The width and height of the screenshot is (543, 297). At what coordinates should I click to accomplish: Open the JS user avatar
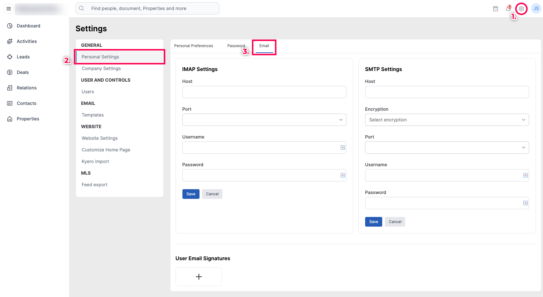coord(536,9)
